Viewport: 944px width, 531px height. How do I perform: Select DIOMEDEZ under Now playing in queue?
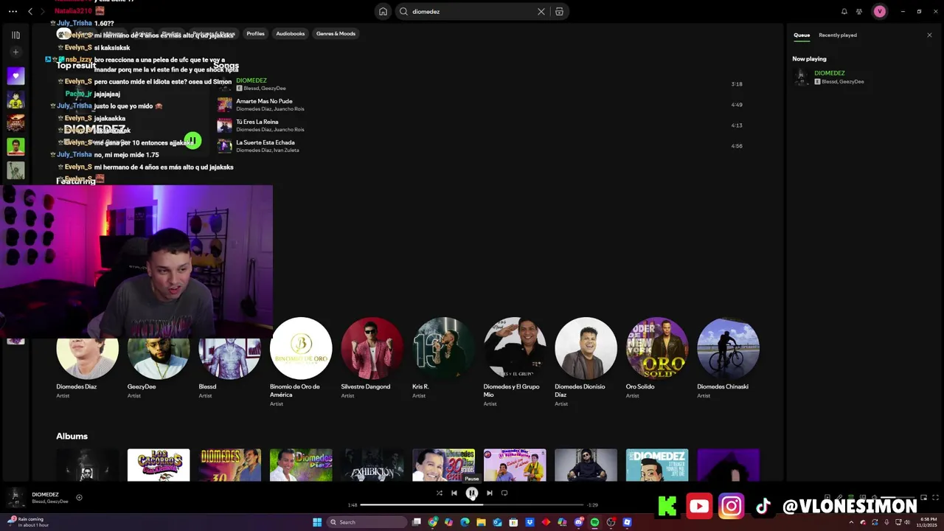click(830, 73)
